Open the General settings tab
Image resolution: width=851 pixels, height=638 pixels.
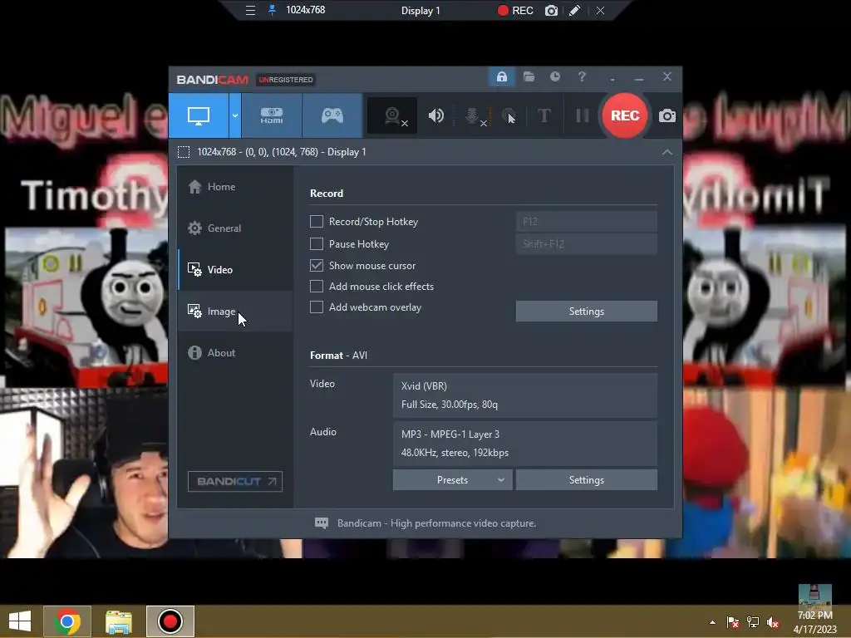click(x=235, y=228)
